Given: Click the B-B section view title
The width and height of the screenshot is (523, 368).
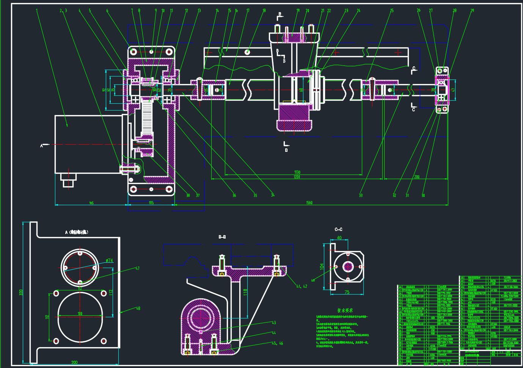Looking at the screenshot, I should point(222,237).
